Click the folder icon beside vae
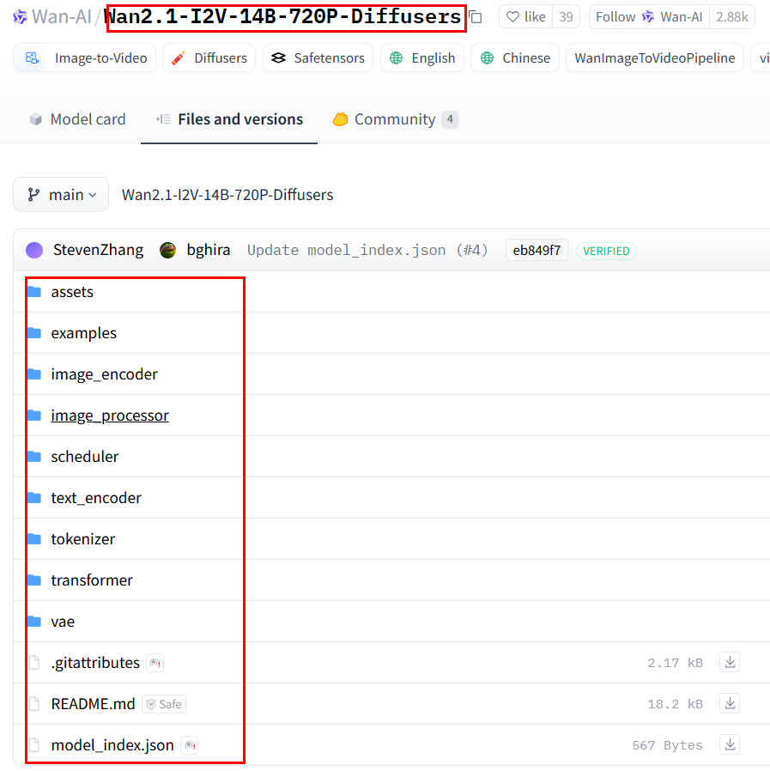 (x=34, y=622)
